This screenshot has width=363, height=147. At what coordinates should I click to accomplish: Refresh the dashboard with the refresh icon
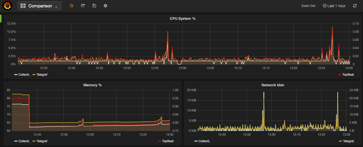click(x=355, y=6)
